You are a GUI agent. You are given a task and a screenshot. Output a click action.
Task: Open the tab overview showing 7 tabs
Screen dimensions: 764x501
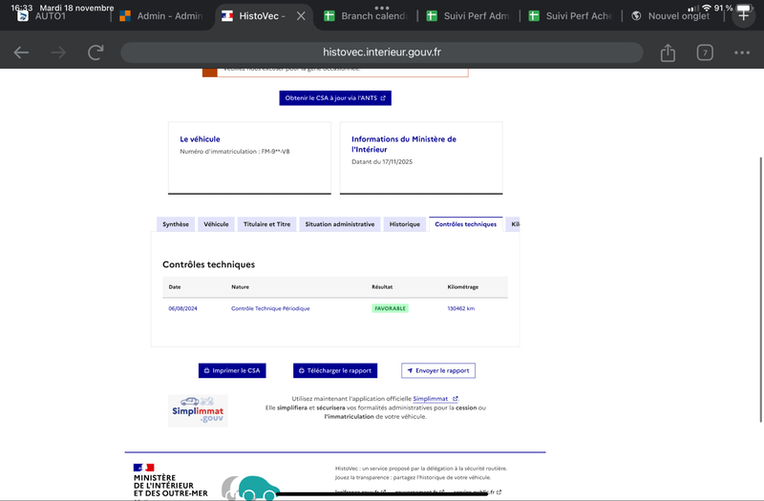705,52
